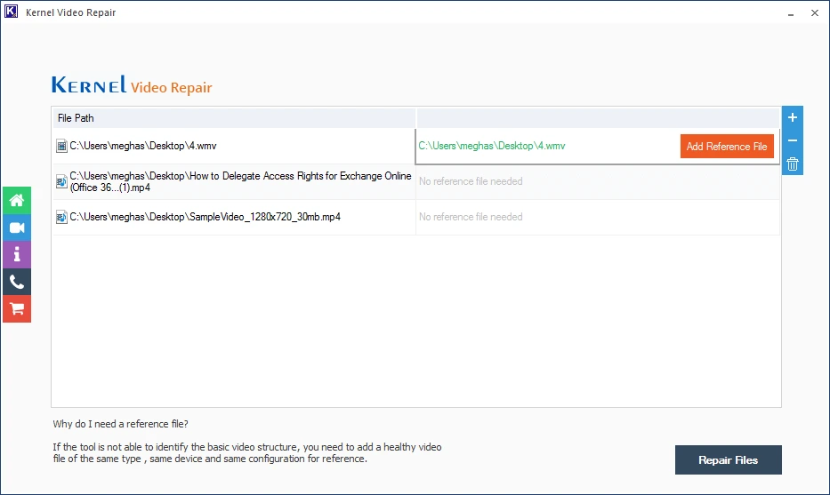Click the title bar Kernel app icon
The width and height of the screenshot is (830, 495).
12,12
